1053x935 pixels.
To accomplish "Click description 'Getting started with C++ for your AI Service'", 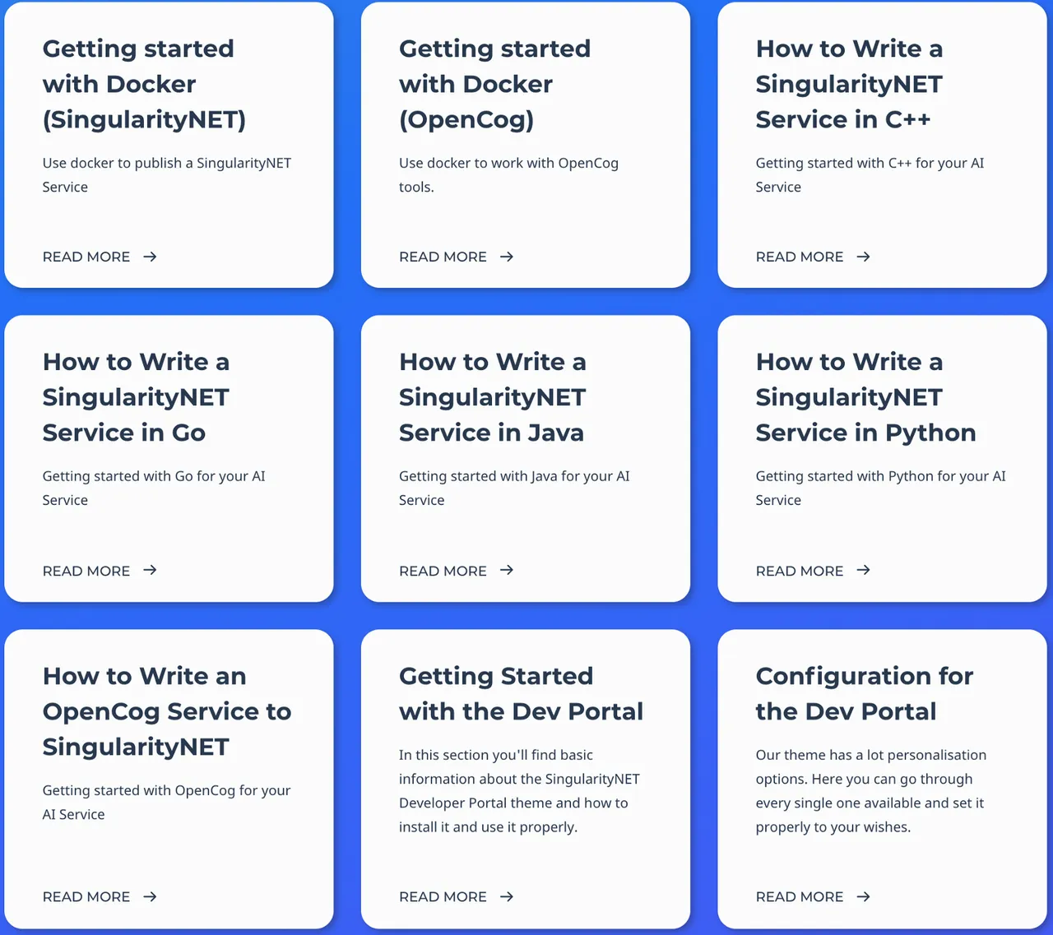I will 870,175.
